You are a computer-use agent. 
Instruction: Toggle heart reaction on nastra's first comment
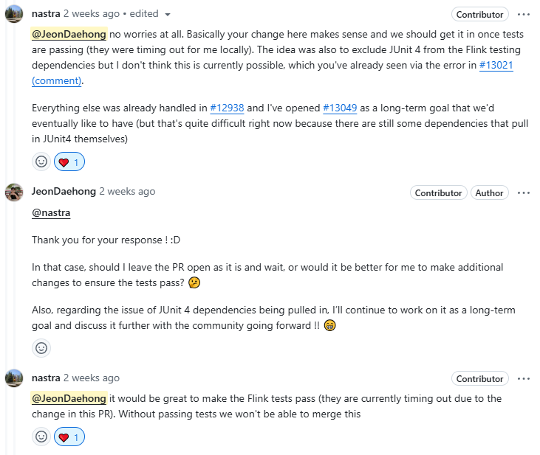click(69, 161)
